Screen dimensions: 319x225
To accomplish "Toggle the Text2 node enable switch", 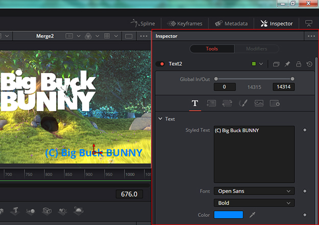I will pos(161,64).
